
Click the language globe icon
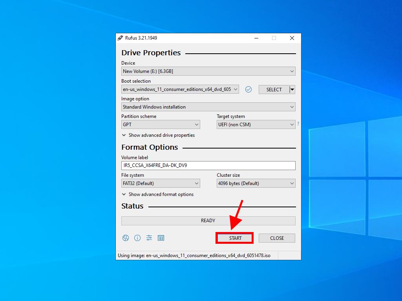coord(126,238)
